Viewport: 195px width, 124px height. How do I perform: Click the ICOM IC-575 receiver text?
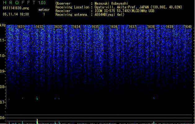coord(124,11)
